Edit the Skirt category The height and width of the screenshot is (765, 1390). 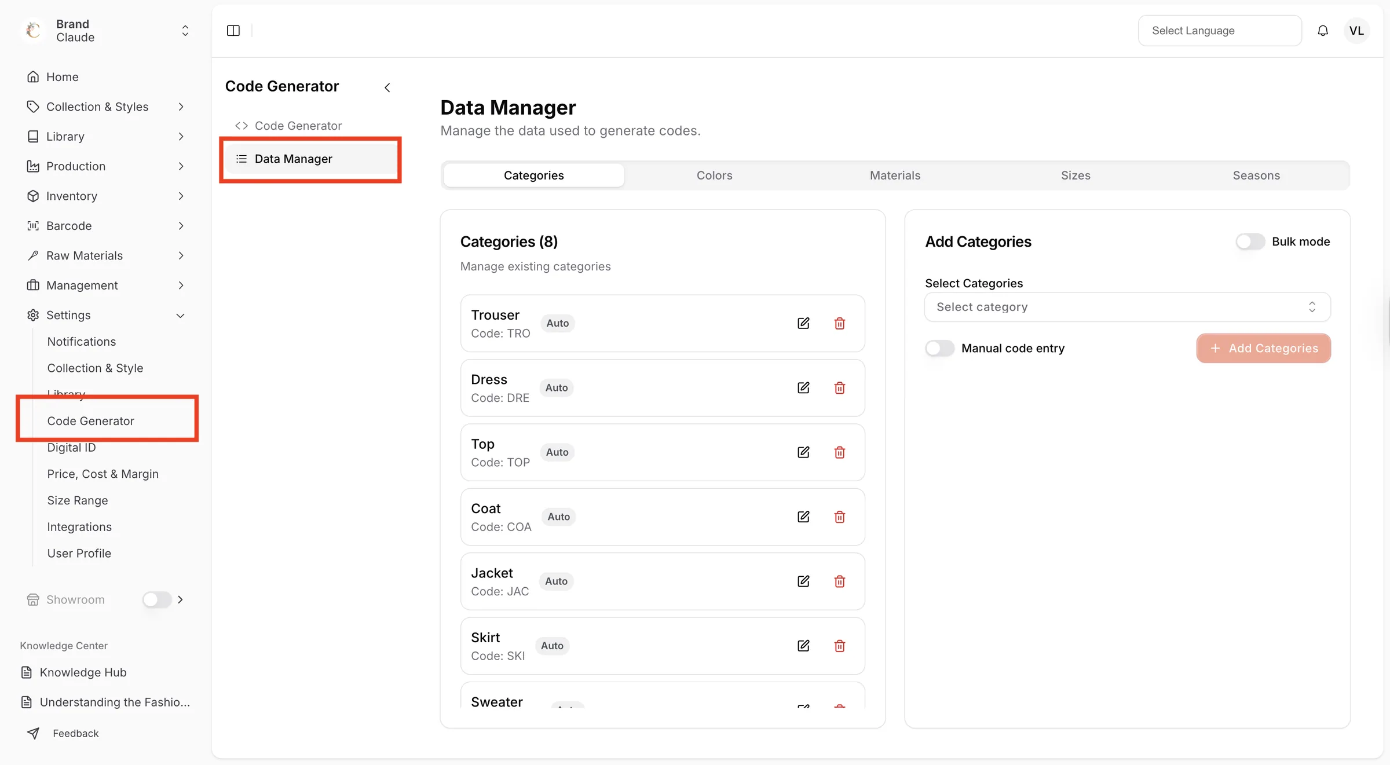point(803,646)
